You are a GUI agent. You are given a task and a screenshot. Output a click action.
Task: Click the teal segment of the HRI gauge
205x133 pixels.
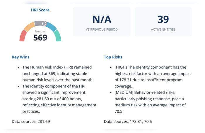[58, 36]
